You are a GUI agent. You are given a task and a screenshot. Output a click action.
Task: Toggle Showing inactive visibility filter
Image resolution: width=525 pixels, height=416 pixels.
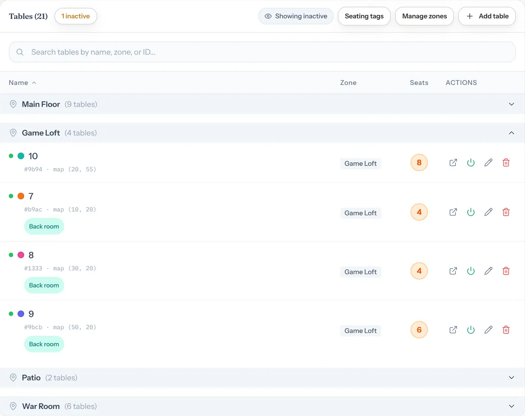pyautogui.click(x=296, y=16)
